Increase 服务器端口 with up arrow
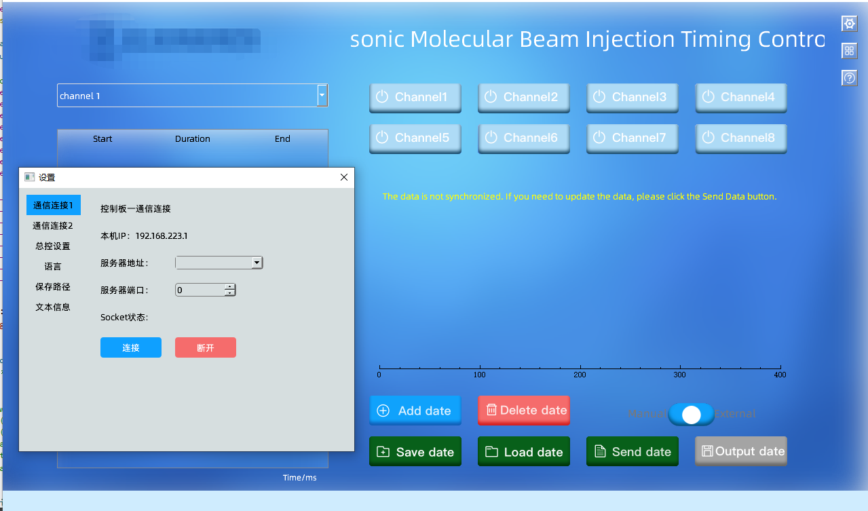 tap(230, 286)
